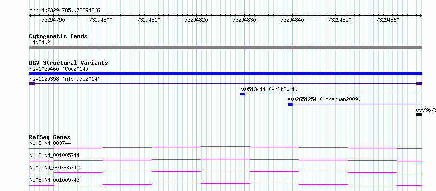The width and height of the screenshot is (436, 191).
Task: Select the gray 14q24.2 cytogenetic band bar
Action: click(225, 48)
